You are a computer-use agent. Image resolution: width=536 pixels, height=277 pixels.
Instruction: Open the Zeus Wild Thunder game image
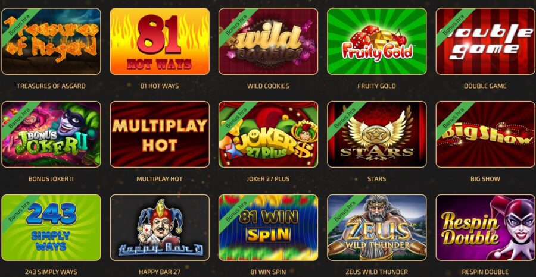click(377, 228)
